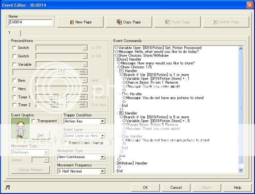Open the Movement Frequency dropdown
Image resolution: width=255 pixels, height=194 pixels.
point(102,171)
